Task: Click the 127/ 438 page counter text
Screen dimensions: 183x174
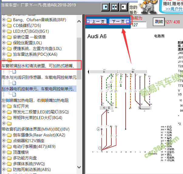Action: [x=172, y=22]
